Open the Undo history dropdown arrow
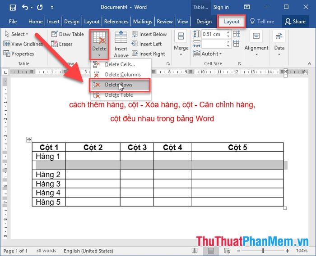 [x=32, y=8]
